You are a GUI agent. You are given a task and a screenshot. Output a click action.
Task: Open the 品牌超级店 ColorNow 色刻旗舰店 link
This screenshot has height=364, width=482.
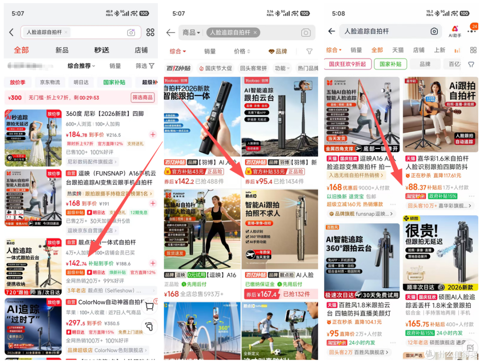[x=107, y=350]
